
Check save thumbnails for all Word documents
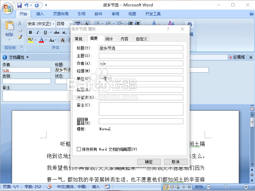pyautogui.click(x=79, y=149)
